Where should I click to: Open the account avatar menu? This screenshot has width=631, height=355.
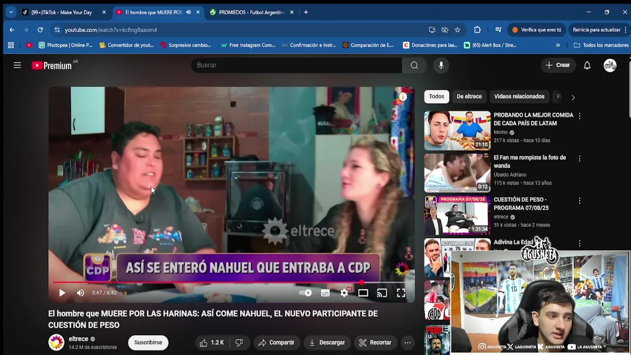coord(610,65)
